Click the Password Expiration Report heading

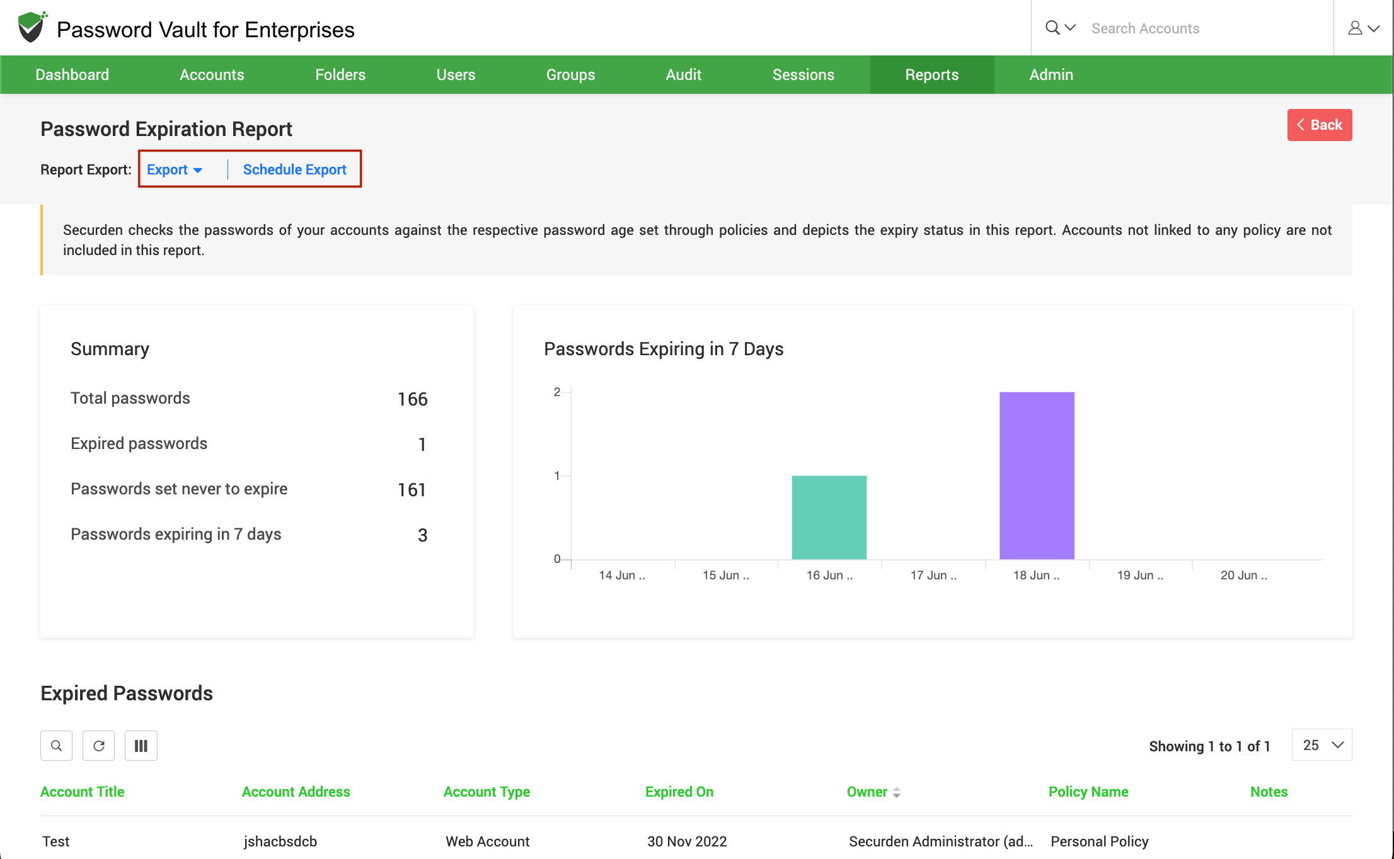[x=166, y=129]
